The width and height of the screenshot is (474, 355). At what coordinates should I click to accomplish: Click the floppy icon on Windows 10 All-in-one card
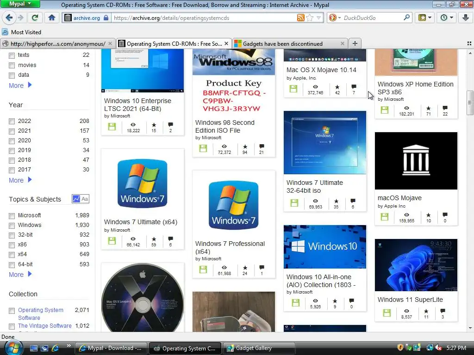point(296,303)
